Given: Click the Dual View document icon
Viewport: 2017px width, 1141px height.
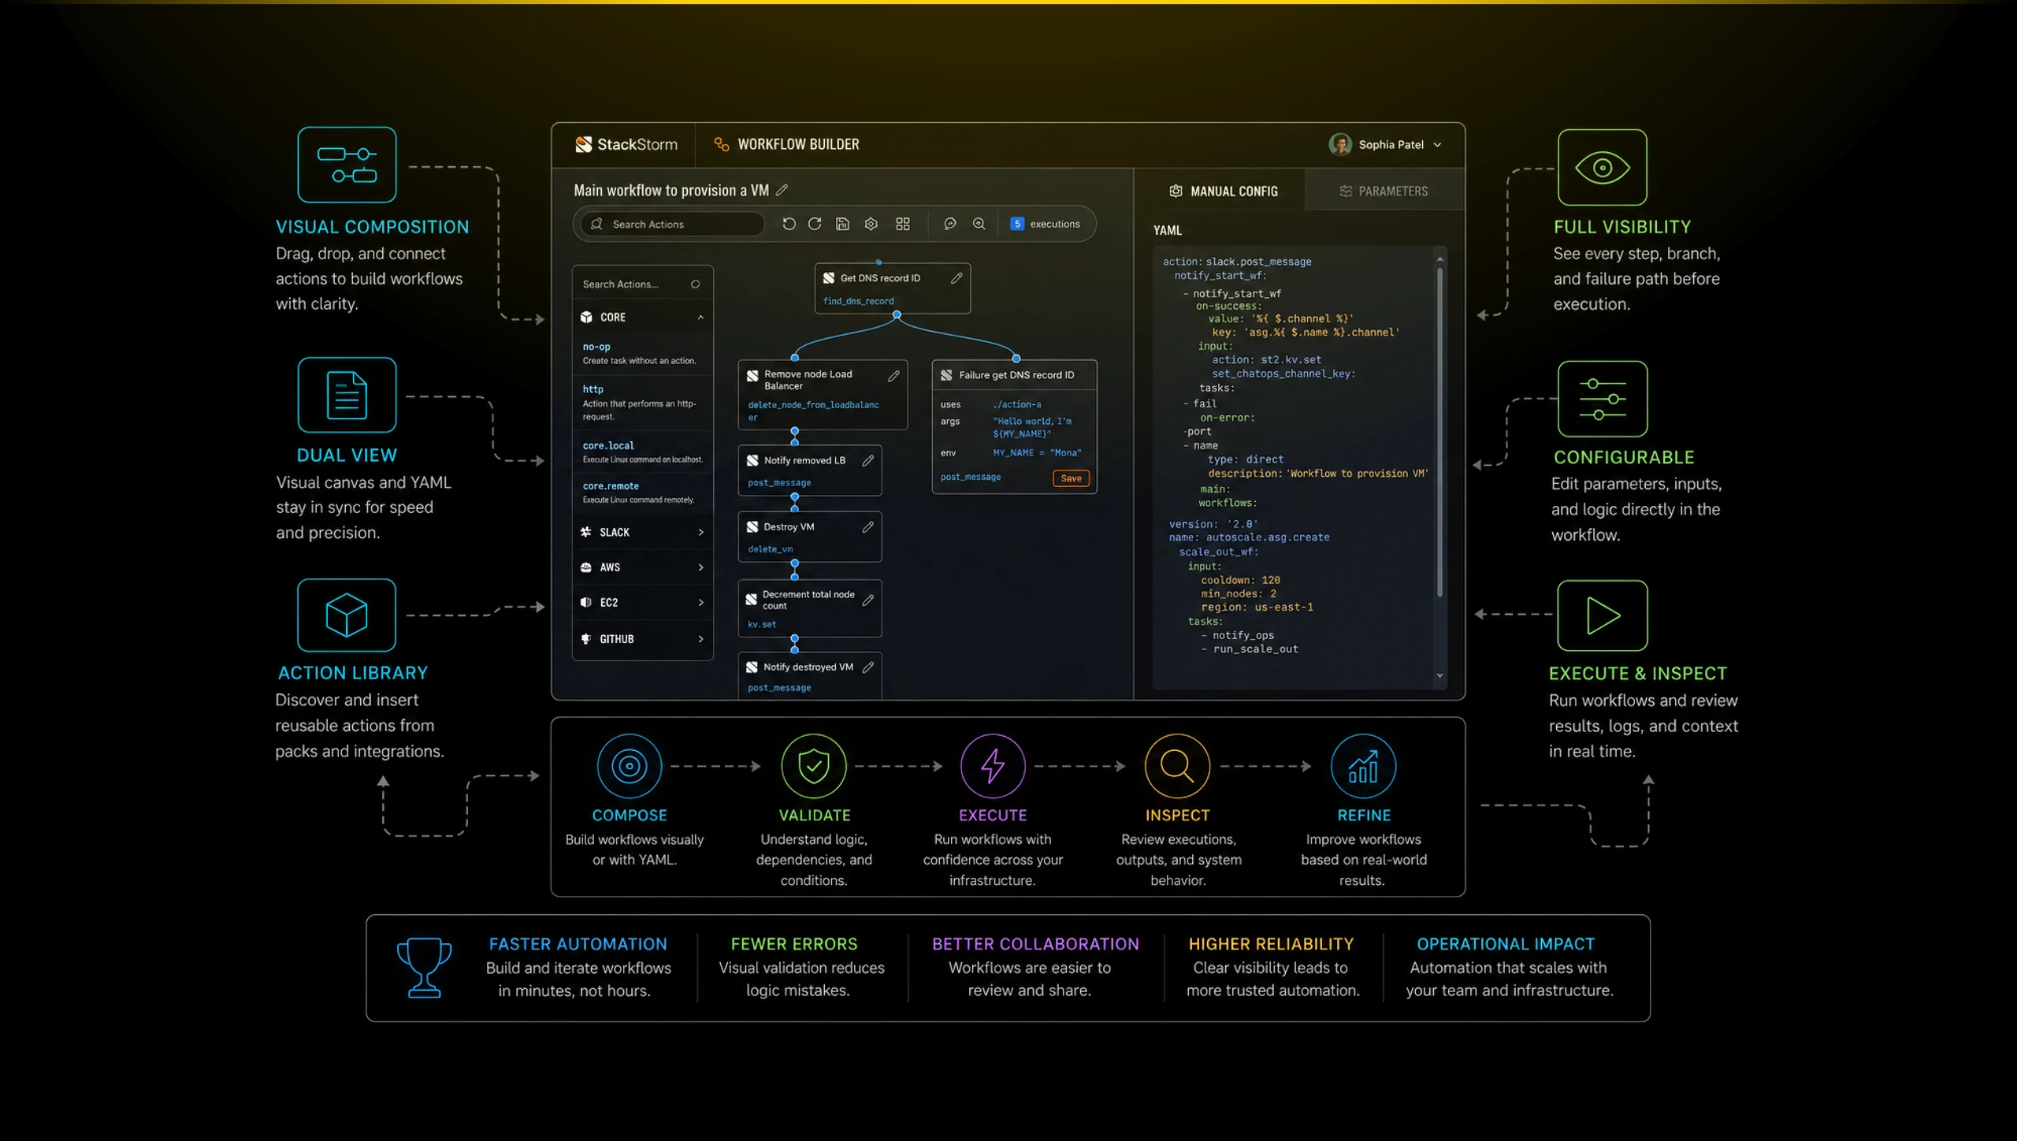Looking at the screenshot, I should 347,394.
